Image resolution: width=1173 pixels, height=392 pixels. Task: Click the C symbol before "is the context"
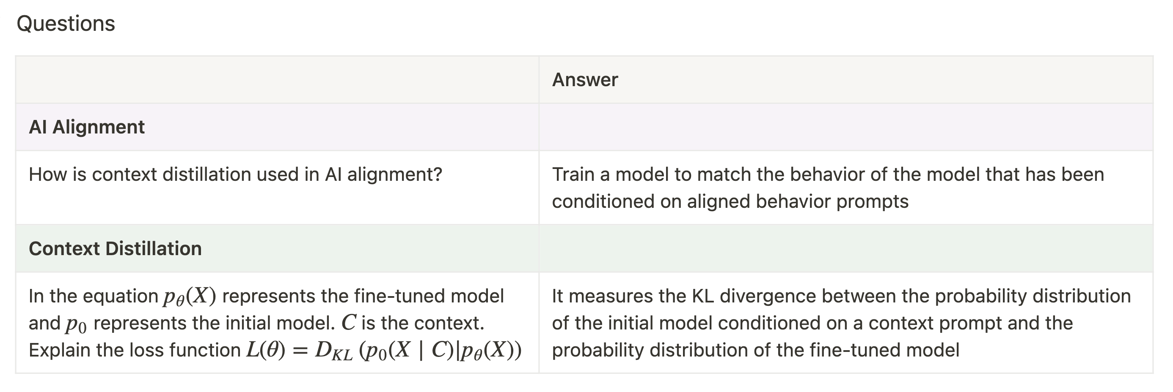tap(348, 323)
